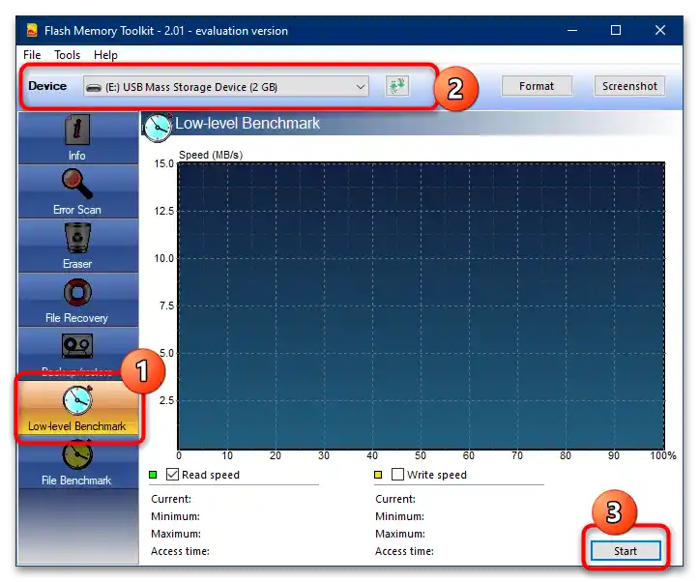
Task: Maximize the Flash Memory Toolkit window
Action: (616, 30)
